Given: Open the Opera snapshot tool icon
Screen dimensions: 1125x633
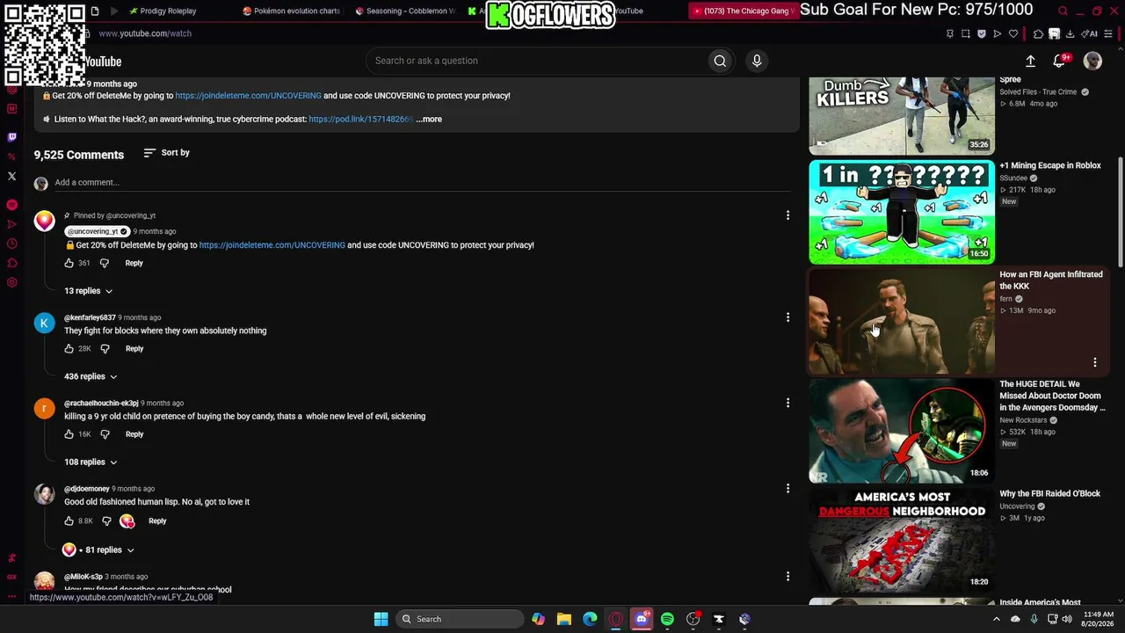Looking at the screenshot, I should click(966, 33).
